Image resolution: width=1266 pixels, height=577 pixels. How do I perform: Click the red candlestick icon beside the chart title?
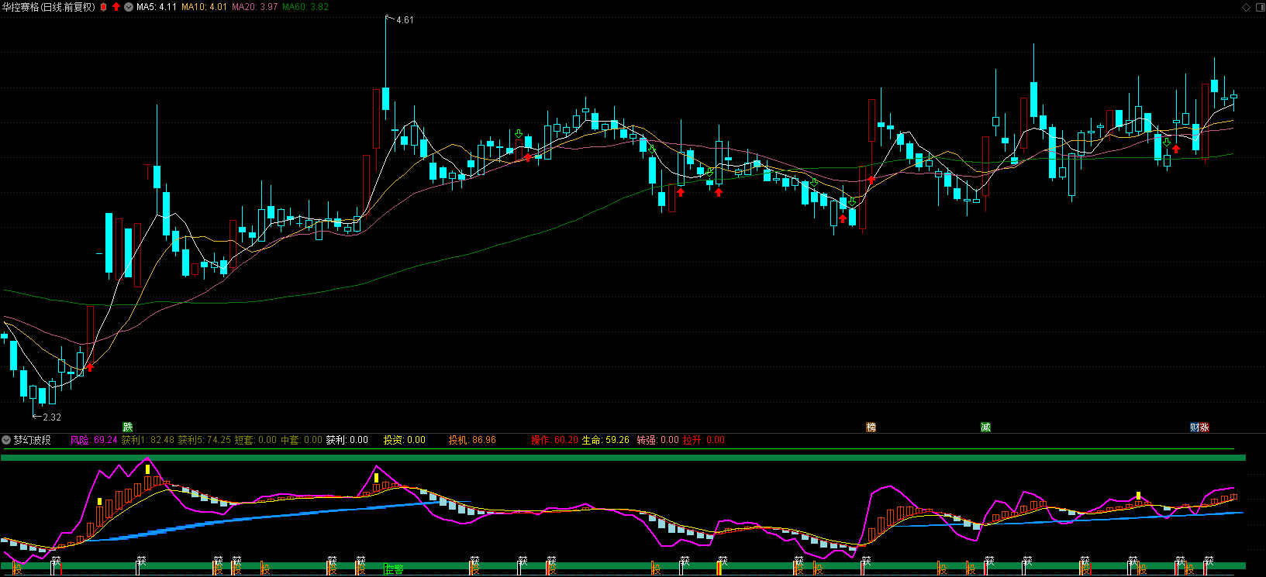point(104,7)
